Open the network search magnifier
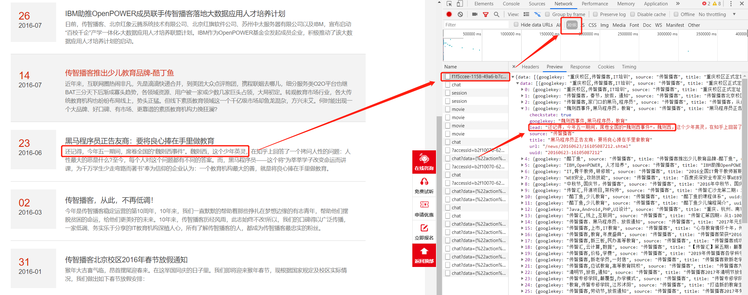This screenshot has height=295, width=748. tap(497, 14)
